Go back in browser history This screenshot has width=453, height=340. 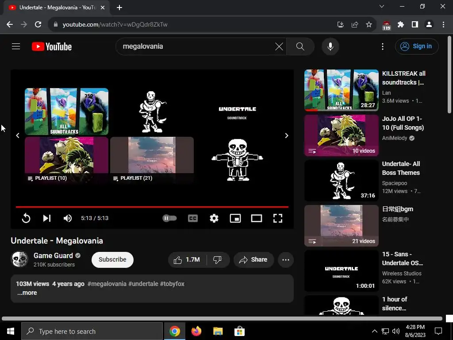click(10, 24)
